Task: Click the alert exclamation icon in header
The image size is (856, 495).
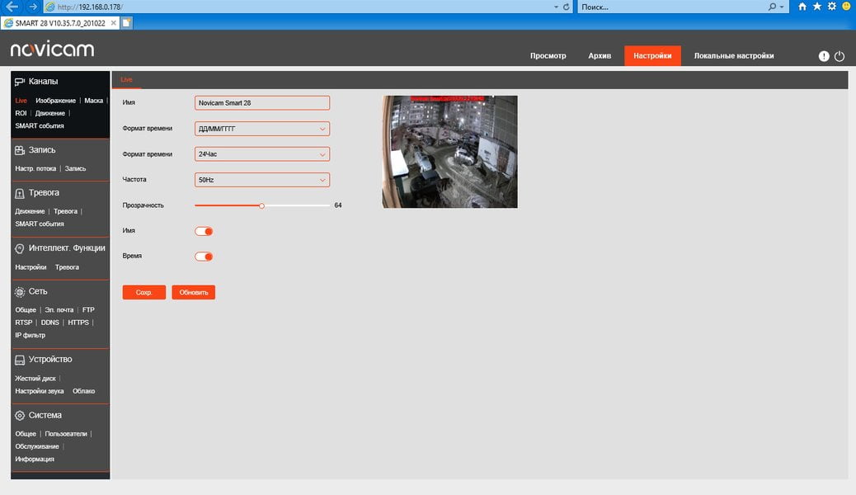Action: coord(824,56)
